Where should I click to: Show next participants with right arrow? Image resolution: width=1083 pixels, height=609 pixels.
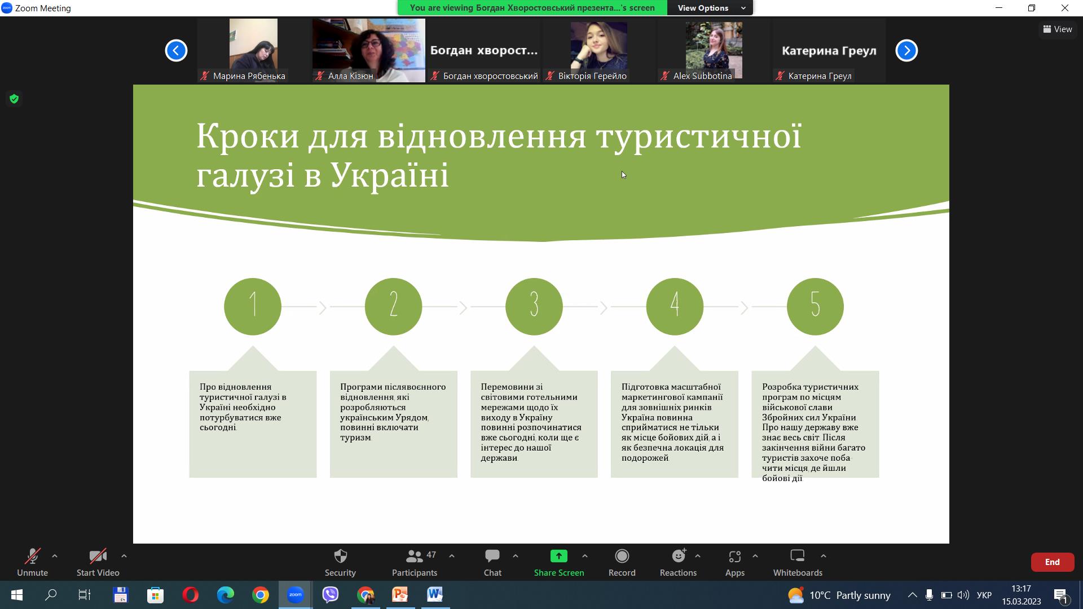coord(906,51)
